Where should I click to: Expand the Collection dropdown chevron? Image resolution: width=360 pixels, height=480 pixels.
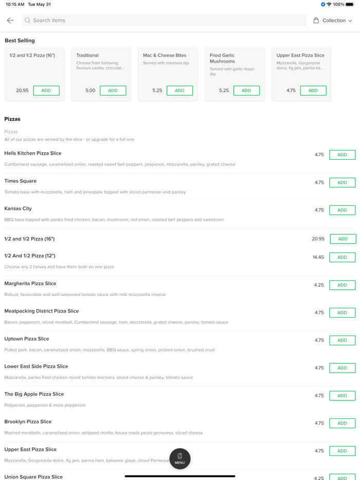coord(350,21)
